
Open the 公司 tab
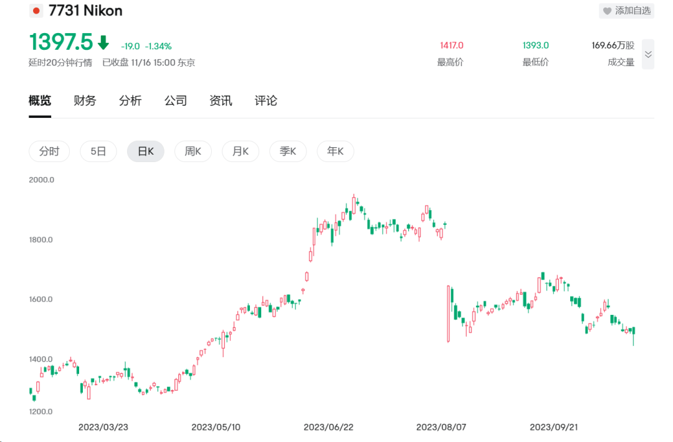coord(176,101)
